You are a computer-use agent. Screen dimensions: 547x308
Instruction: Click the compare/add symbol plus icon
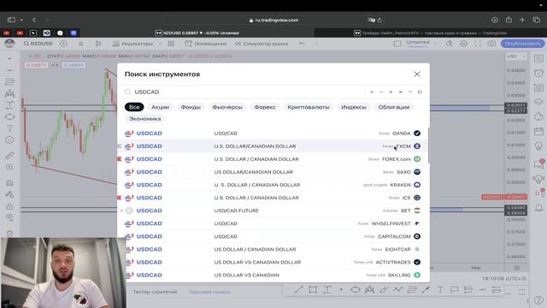(63, 44)
